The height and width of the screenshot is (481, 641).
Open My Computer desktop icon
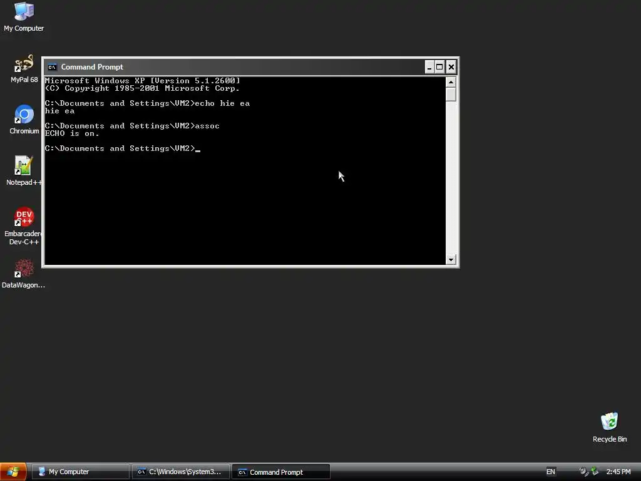pos(24,16)
